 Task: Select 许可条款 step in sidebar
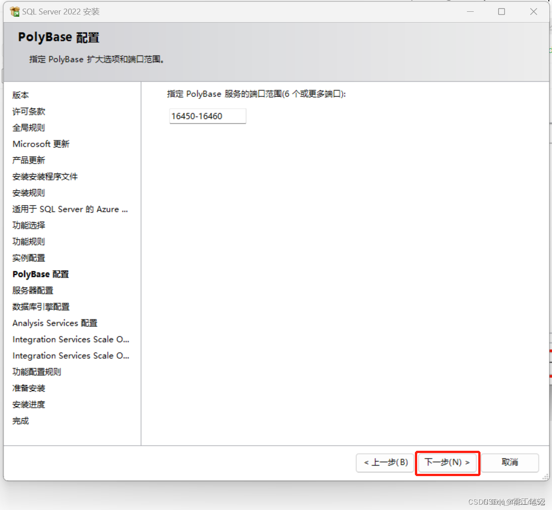[29, 111]
